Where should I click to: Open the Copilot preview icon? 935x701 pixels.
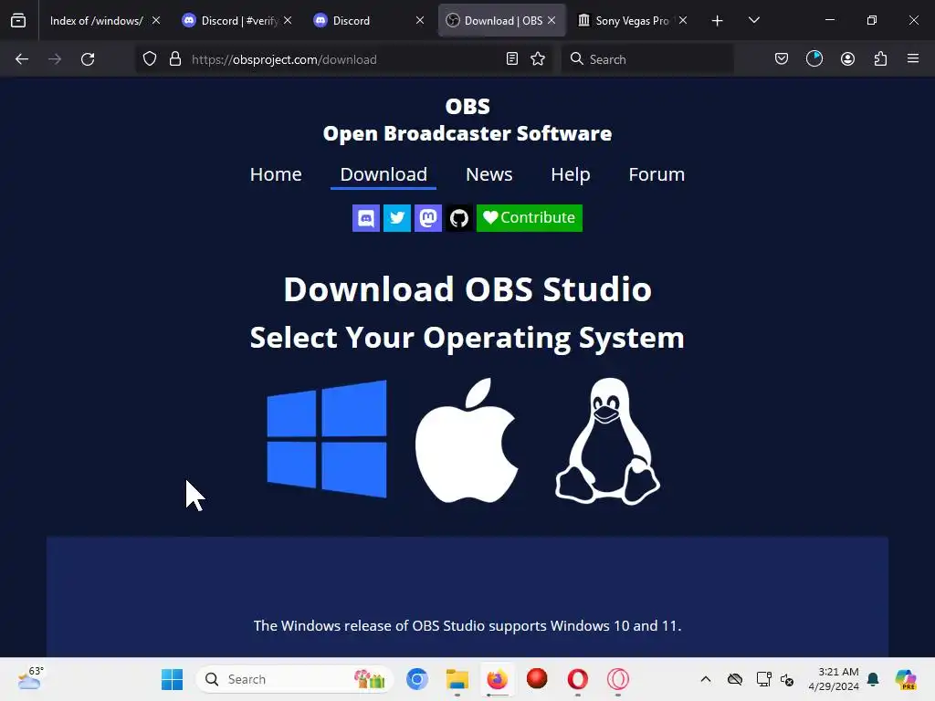(x=906, y=679)
